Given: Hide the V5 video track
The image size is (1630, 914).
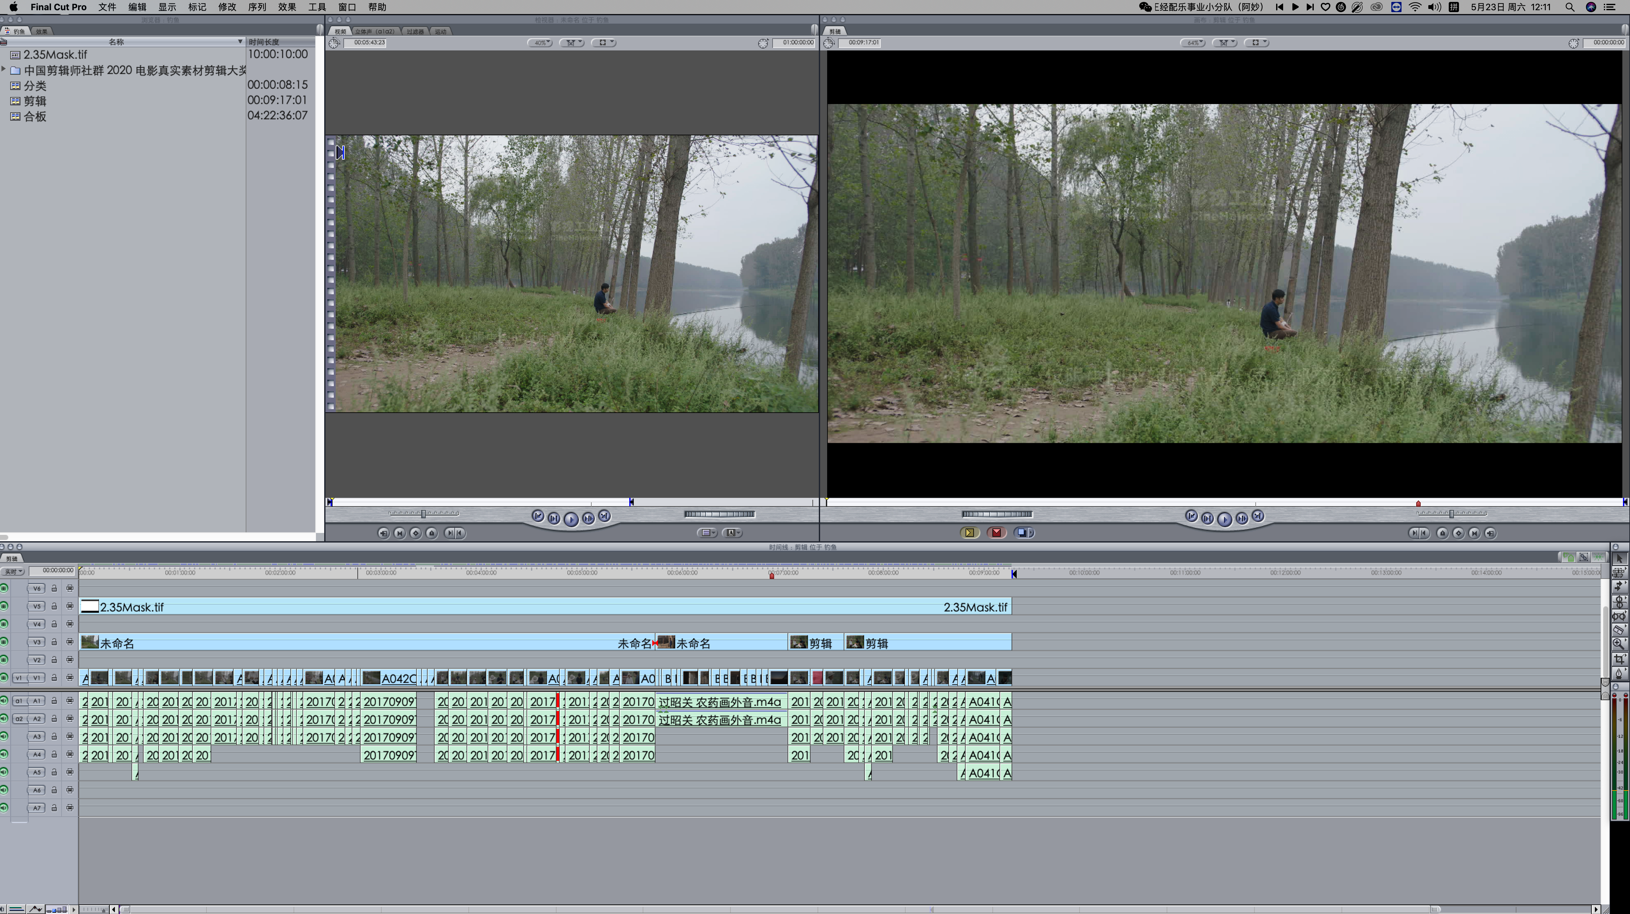Looking at the screenshot, I should pyautogui.click(x=4, y=606).
